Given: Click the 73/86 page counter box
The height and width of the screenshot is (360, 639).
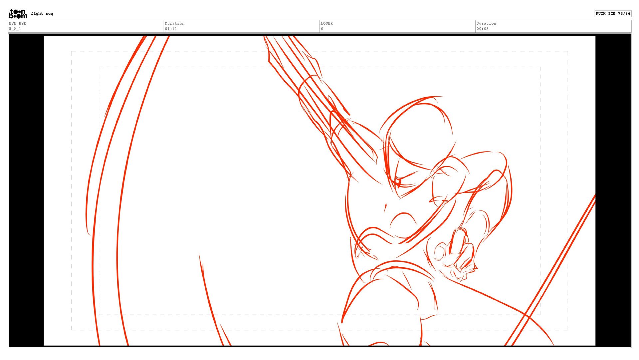Looking at the screenshot, I should pos(613,14).
